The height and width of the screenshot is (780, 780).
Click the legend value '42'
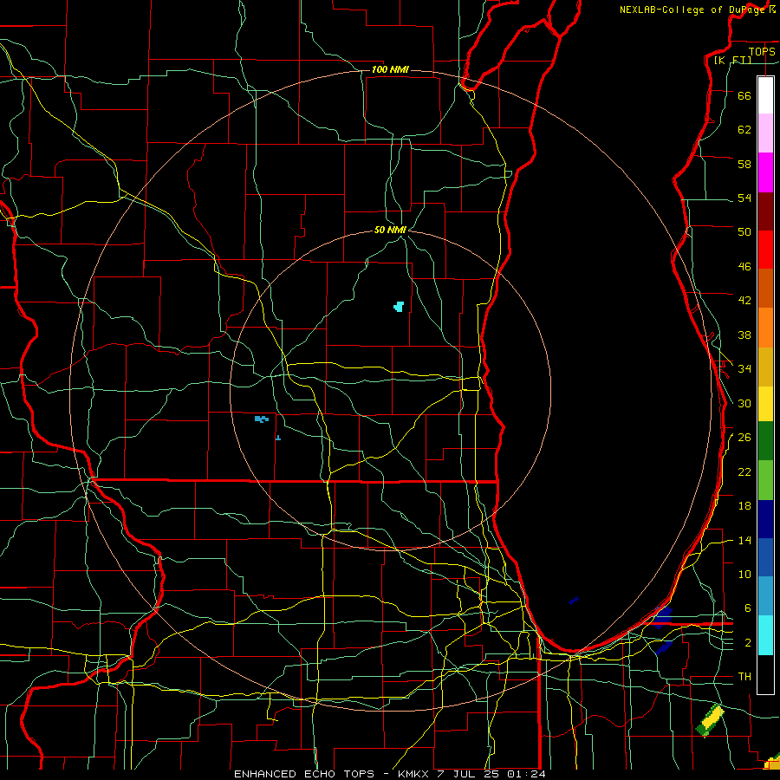click(x=744, y=301)
